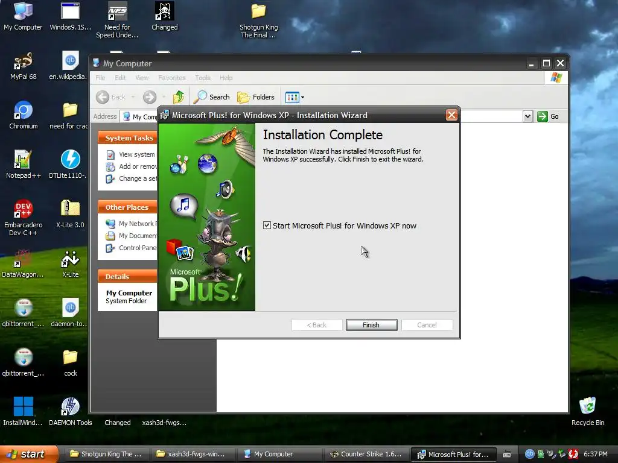This screenshot has width=618, height=463.
Task: Open the DataWagon desktop shortcut
Action: pyautogui.click(x=23, y=263)
